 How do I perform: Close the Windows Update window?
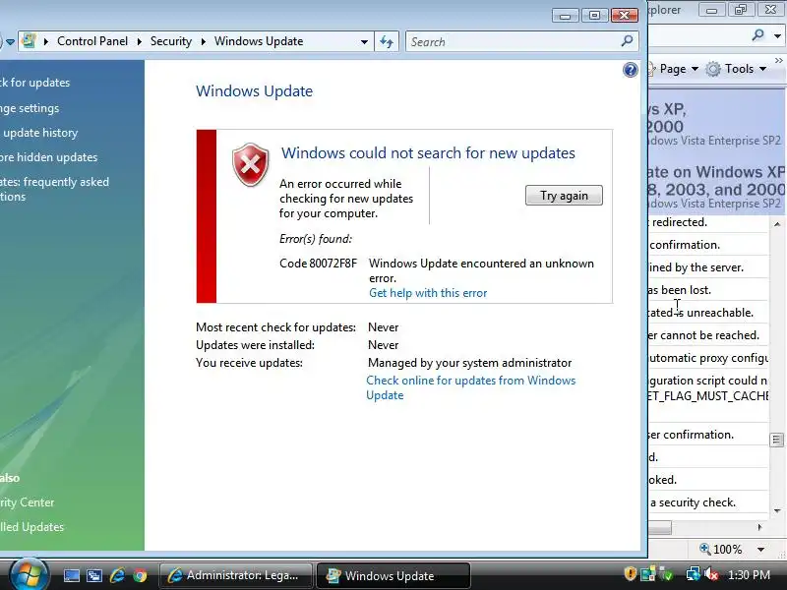coord(624,16)
